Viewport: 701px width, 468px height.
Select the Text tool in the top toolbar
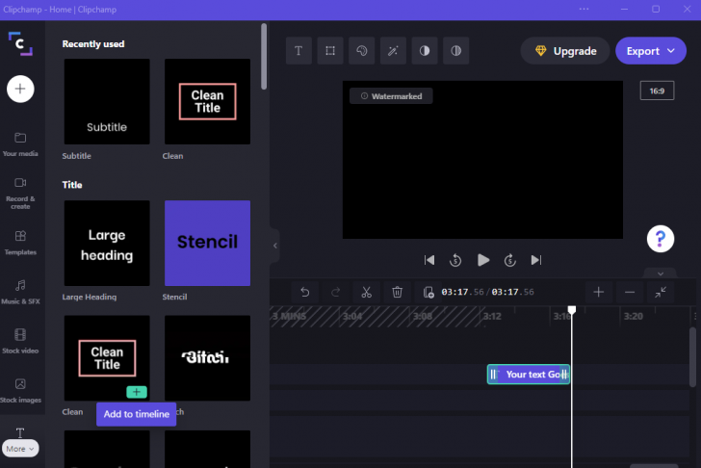pyautogui.click(x=299, y=51)
